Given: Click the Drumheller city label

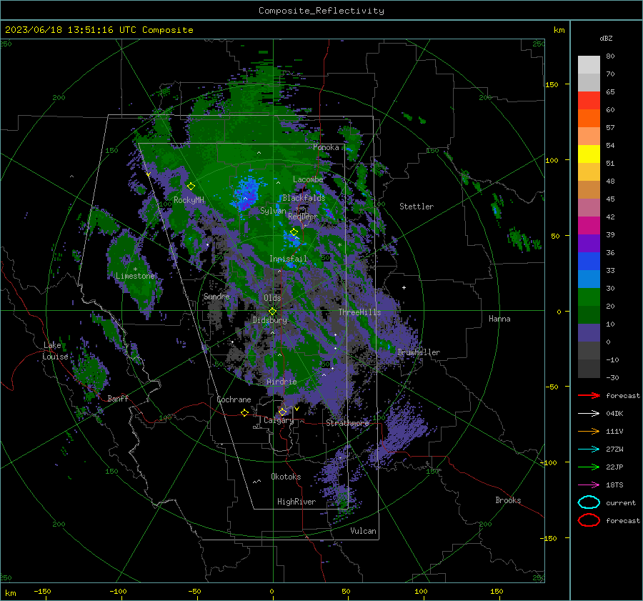Looking at the screenshot, I should pos(419,352).
